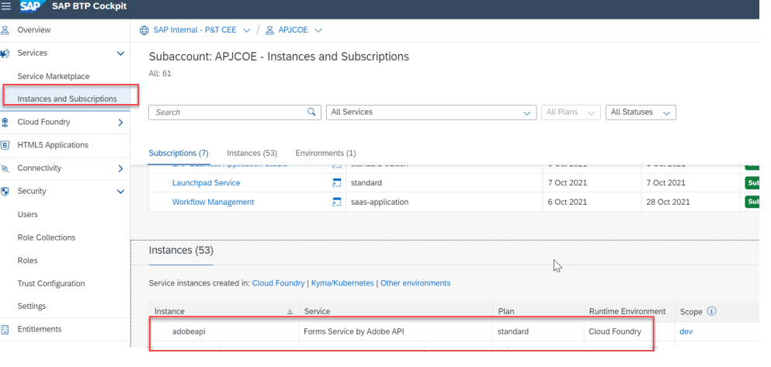Open the All Plans filter dropdown
Screen dimensions: 771x367
tap(571, 112)
